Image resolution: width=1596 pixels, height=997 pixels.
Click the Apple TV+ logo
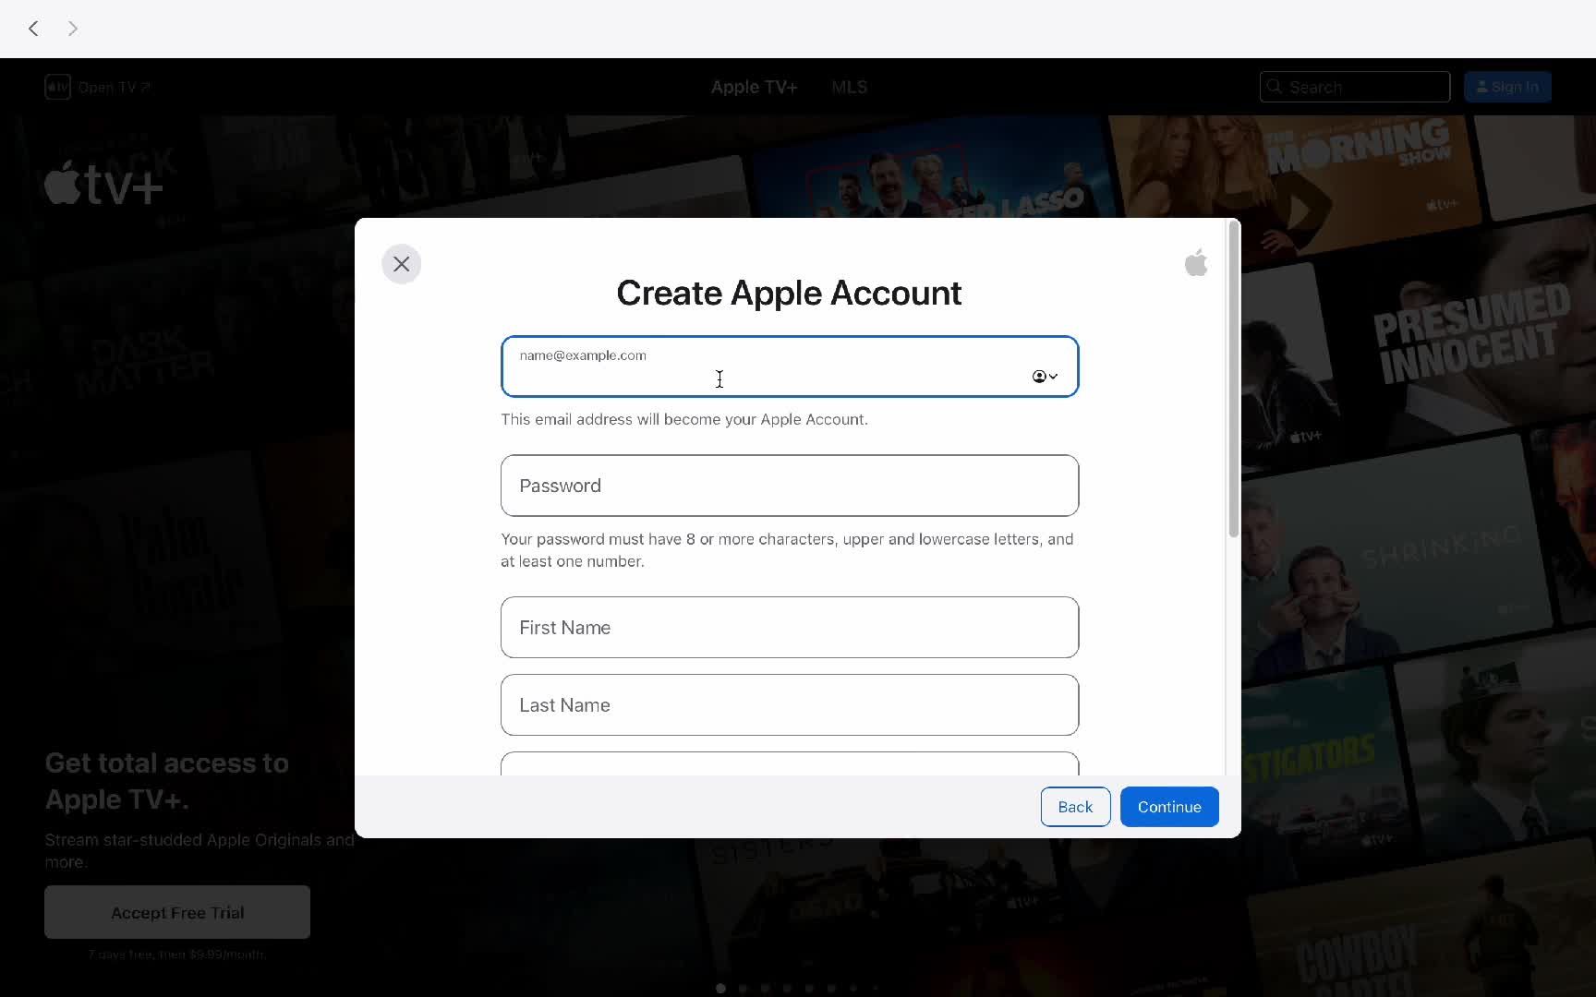pos(103,184)
